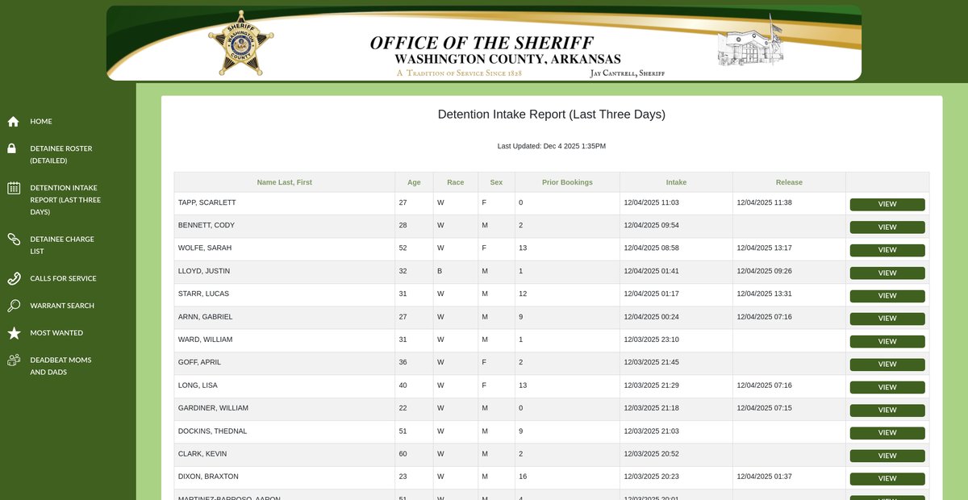This screenshot has width=968, height=500.
Task: Click the Warrant Search magnifier icon
Action: (13, 306)
